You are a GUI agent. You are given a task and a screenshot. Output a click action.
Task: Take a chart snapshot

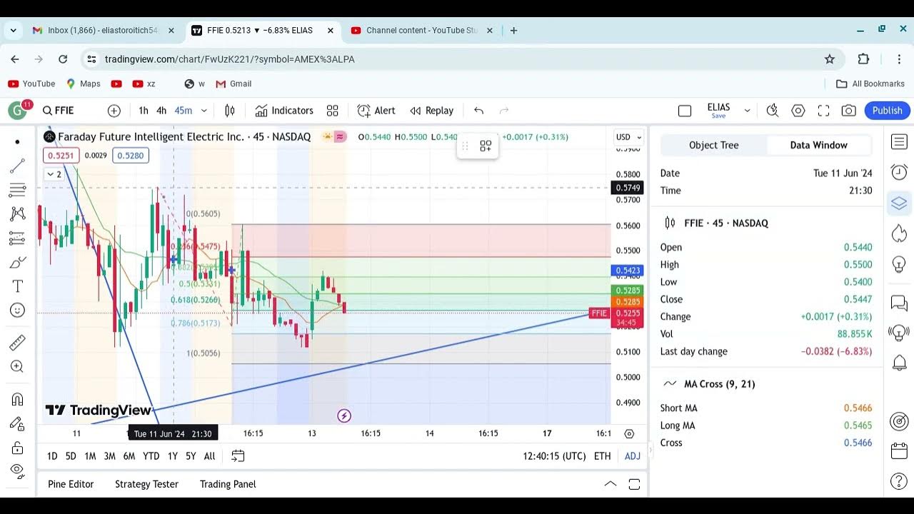848,111
